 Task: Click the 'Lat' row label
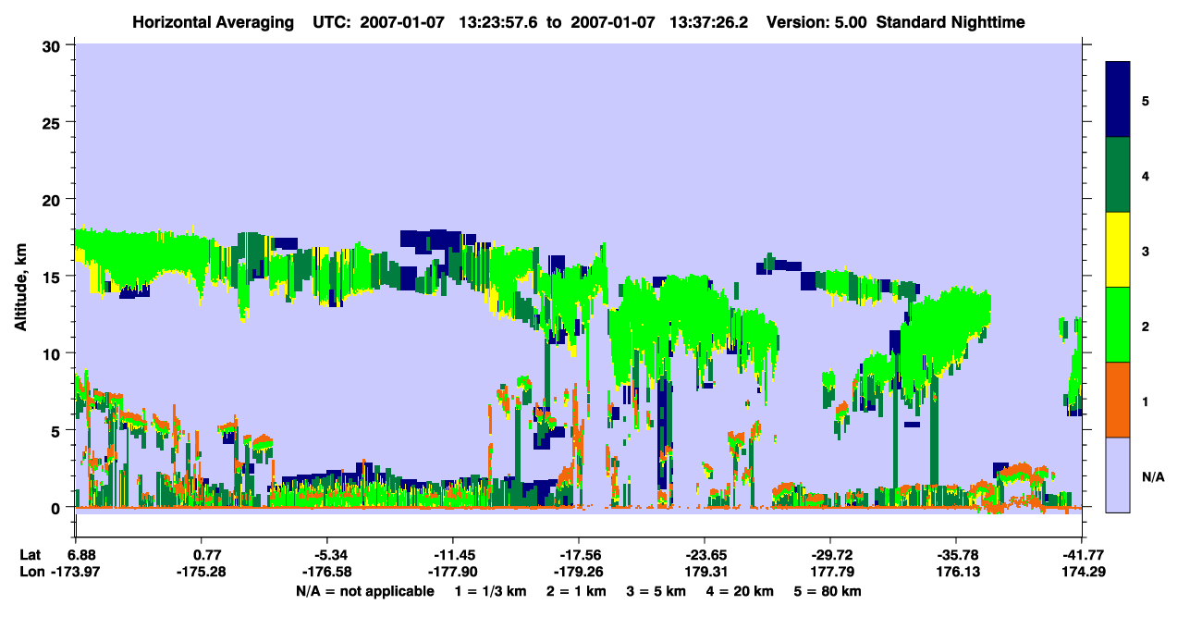30,555
